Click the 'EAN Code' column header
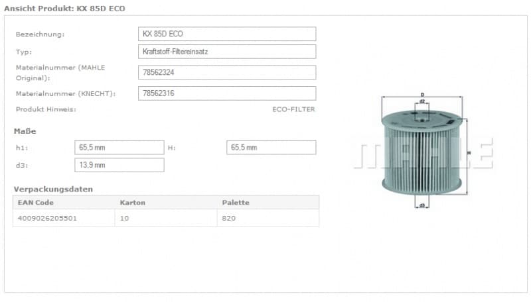 36,203
